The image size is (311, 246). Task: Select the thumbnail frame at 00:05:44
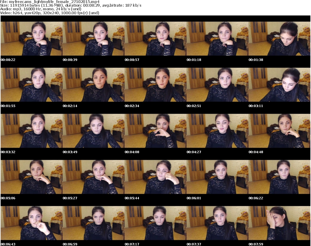(x=155, y=177)
